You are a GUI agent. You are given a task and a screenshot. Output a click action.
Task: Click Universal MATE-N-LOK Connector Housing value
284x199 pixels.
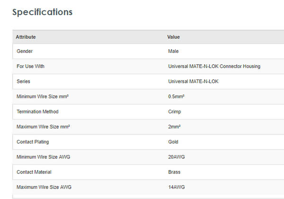pos(214,66)
